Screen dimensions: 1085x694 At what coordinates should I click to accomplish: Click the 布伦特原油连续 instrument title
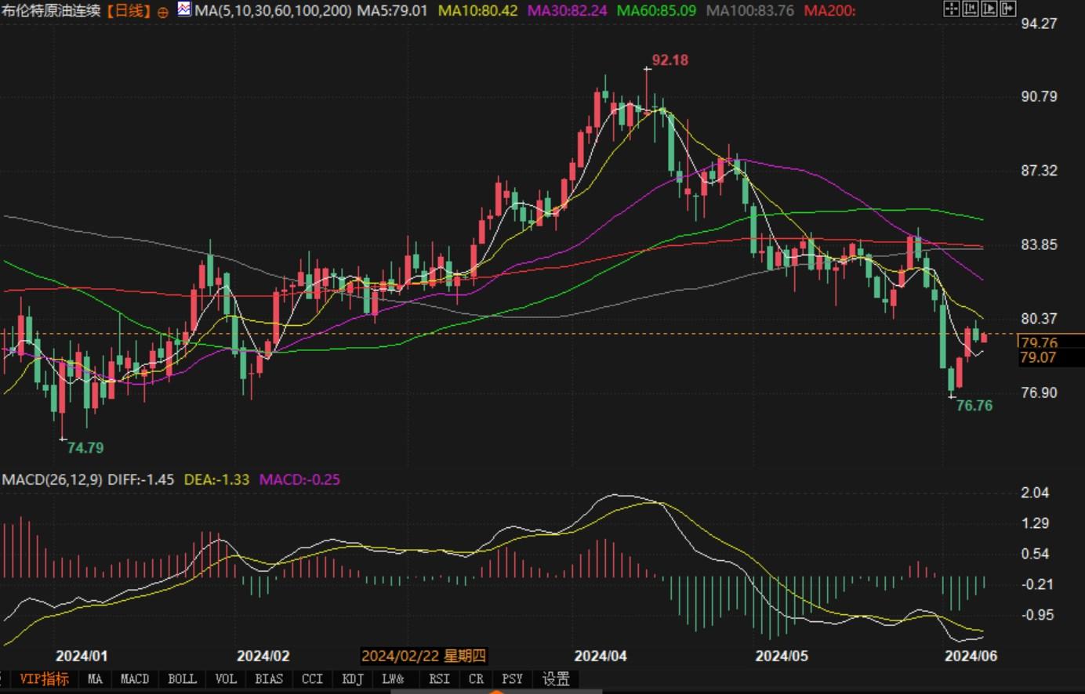click(x=50, y=11)
